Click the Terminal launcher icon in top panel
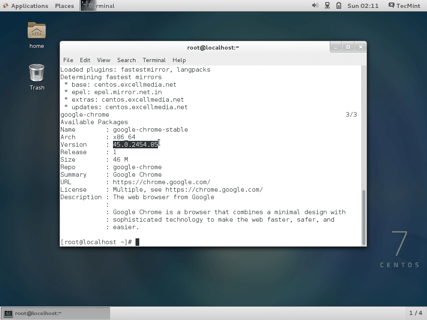This screenshot has height=320, width=427. tap(85, 5)
